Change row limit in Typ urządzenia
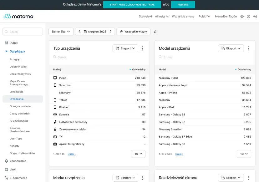This screenshot has height=182, width=259. coord(138,154)
